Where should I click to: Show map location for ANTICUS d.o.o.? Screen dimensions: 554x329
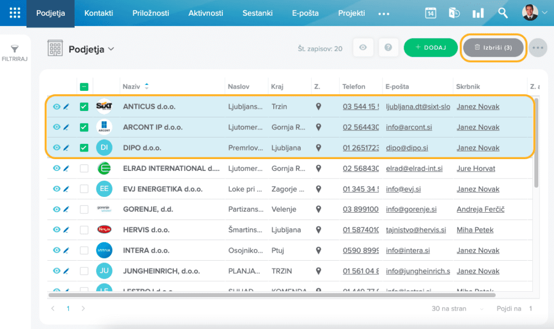pyautogui.click(x=318, y=107)
